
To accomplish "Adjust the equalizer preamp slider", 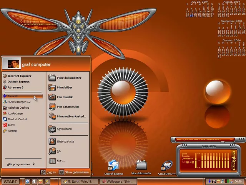I will click(x=196, y=160).
